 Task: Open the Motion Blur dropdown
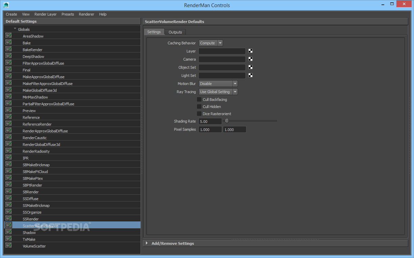click(x=218, y=84)
